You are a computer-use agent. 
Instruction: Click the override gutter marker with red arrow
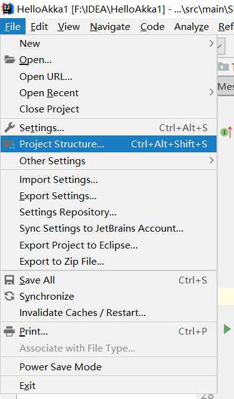227,132
